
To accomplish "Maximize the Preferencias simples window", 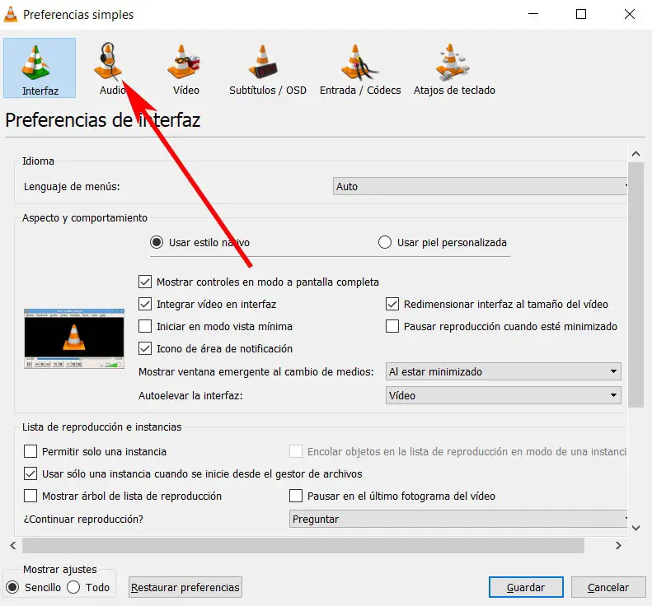I will pyautogui.click(x=581, y=14).
